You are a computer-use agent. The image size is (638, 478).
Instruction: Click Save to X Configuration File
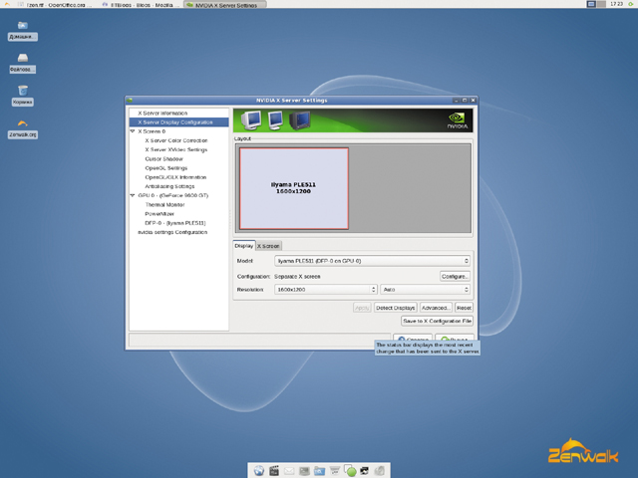pyautogui.click(x=437, y=321)
